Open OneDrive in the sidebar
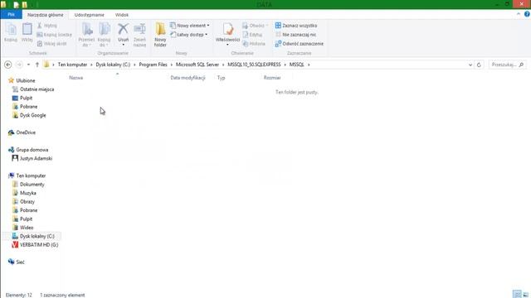 point(26,132)
